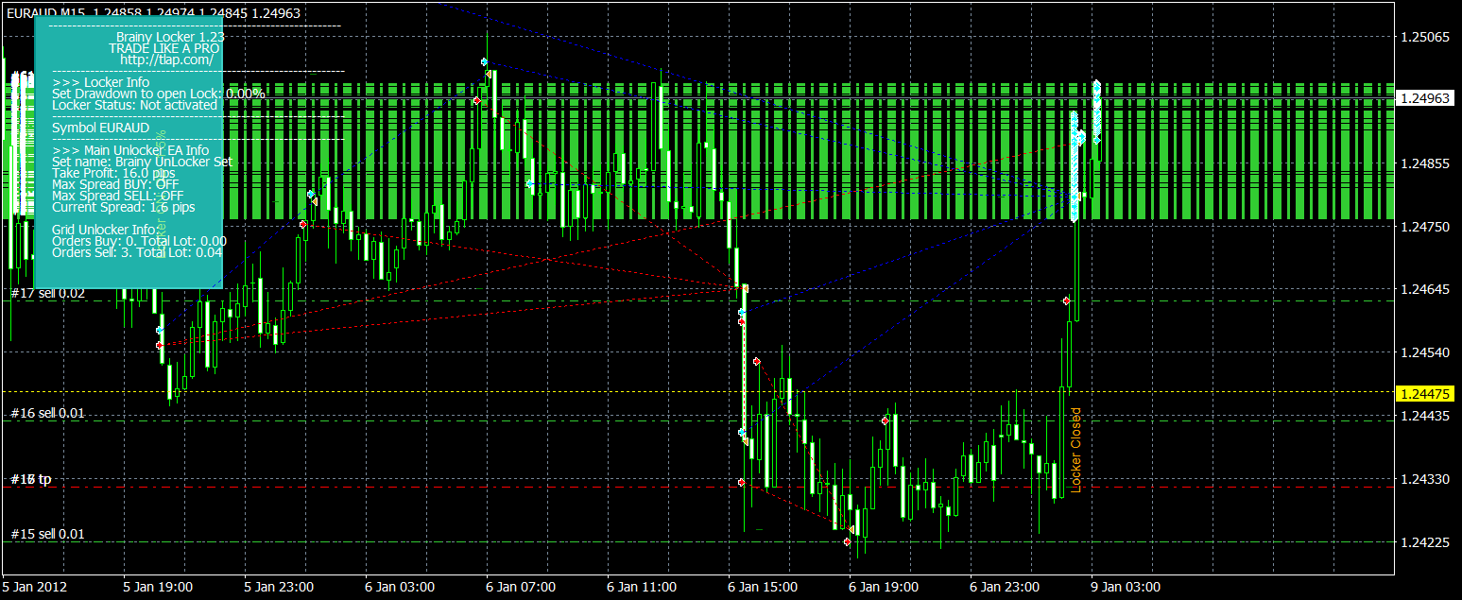The width and height of the screenshot is (1462, 600).
Task: Click the '>>> Locker Info' header
Action: [x=100, y=83]
